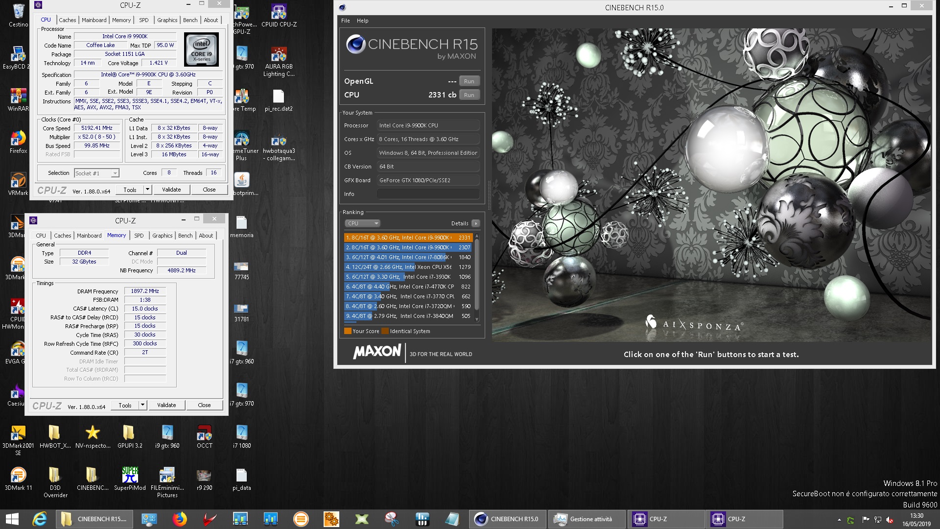Viewport: 940px width, 529px height.
Task: Launch the NV-inspector star icon
Action: point(93,437)
